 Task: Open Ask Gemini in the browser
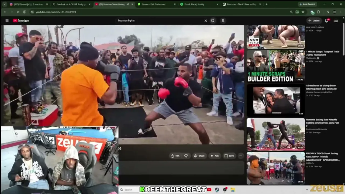(x=307, y=4)
